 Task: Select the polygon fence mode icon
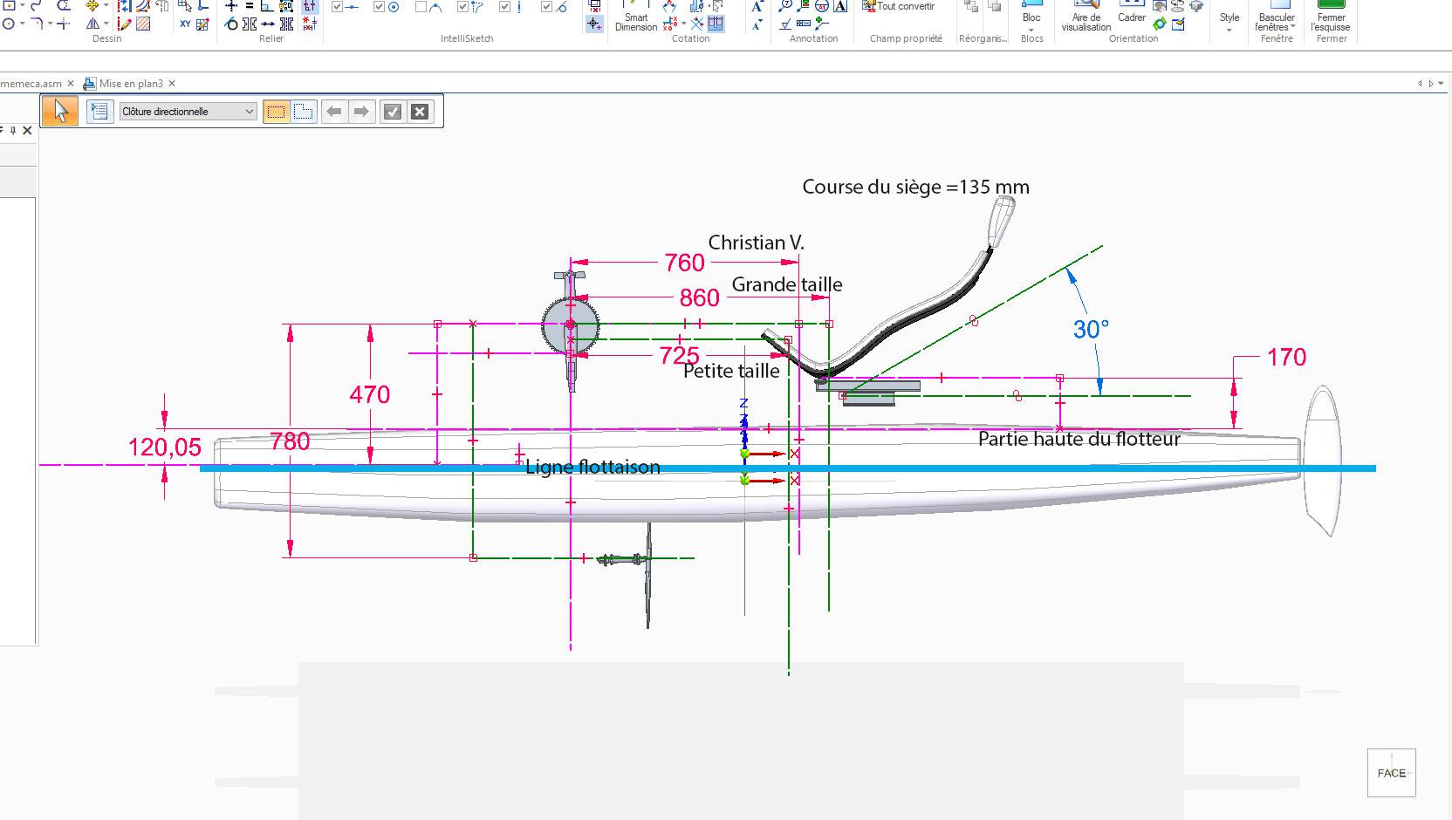coord(304,112)
